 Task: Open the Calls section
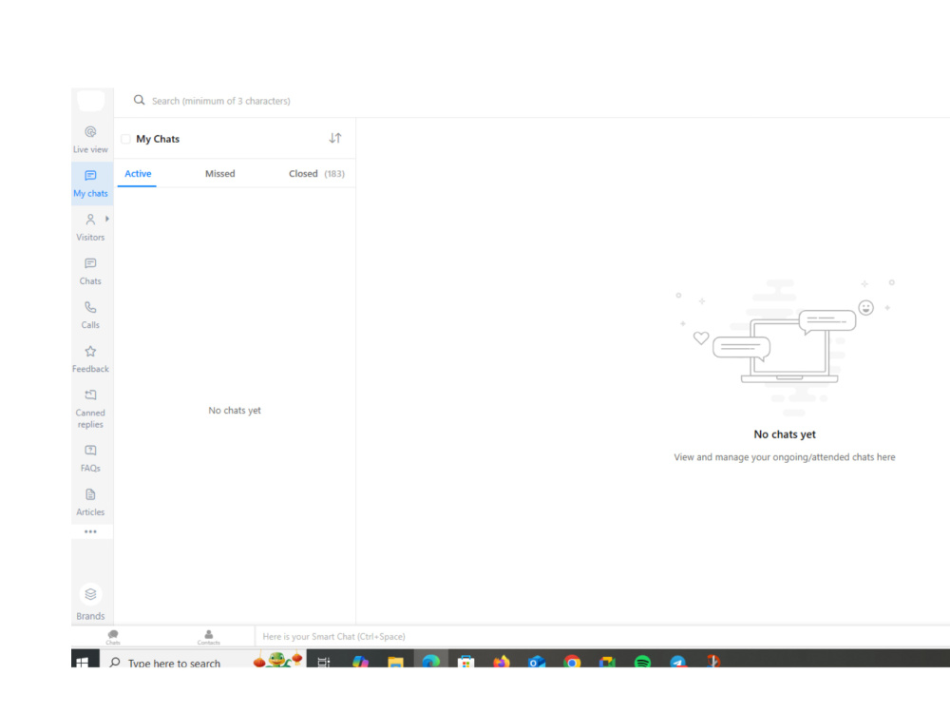pos(90,316)
